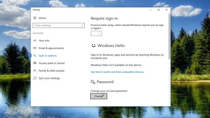Click the Settings window vertical scrollbar thumb
This screenshot has width=210, height=118.
point(169,36)
